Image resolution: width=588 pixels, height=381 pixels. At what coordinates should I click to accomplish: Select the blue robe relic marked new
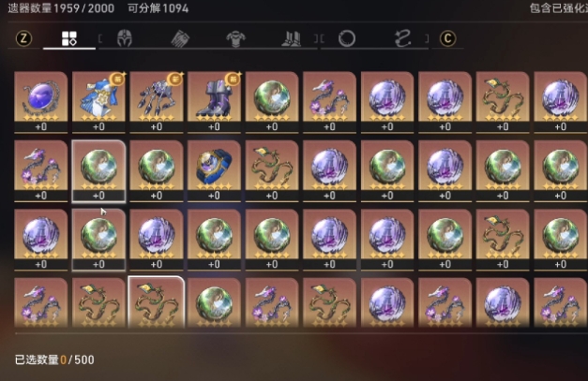coord(98,102)
